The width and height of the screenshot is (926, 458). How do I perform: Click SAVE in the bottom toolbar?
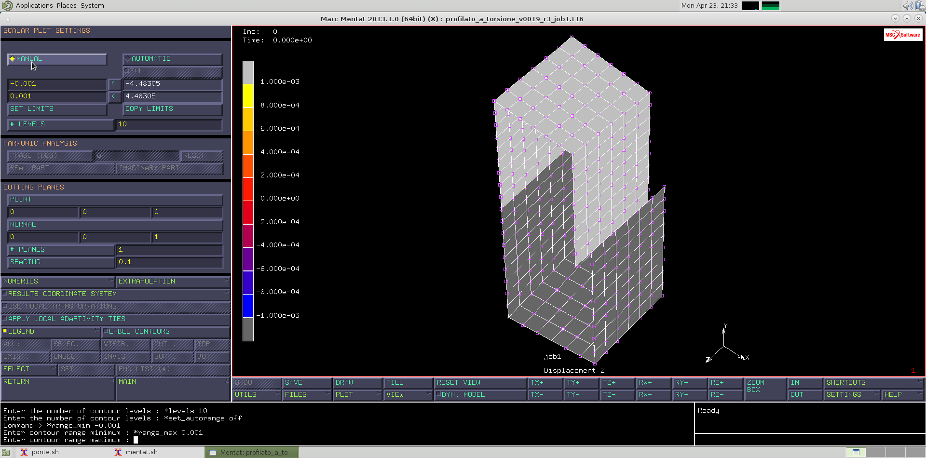pyautogui.click(x=307, y=383)
